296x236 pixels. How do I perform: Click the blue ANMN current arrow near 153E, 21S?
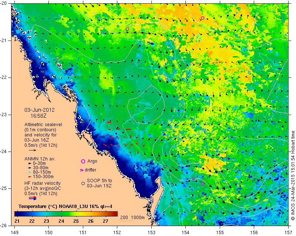point(151,43)
